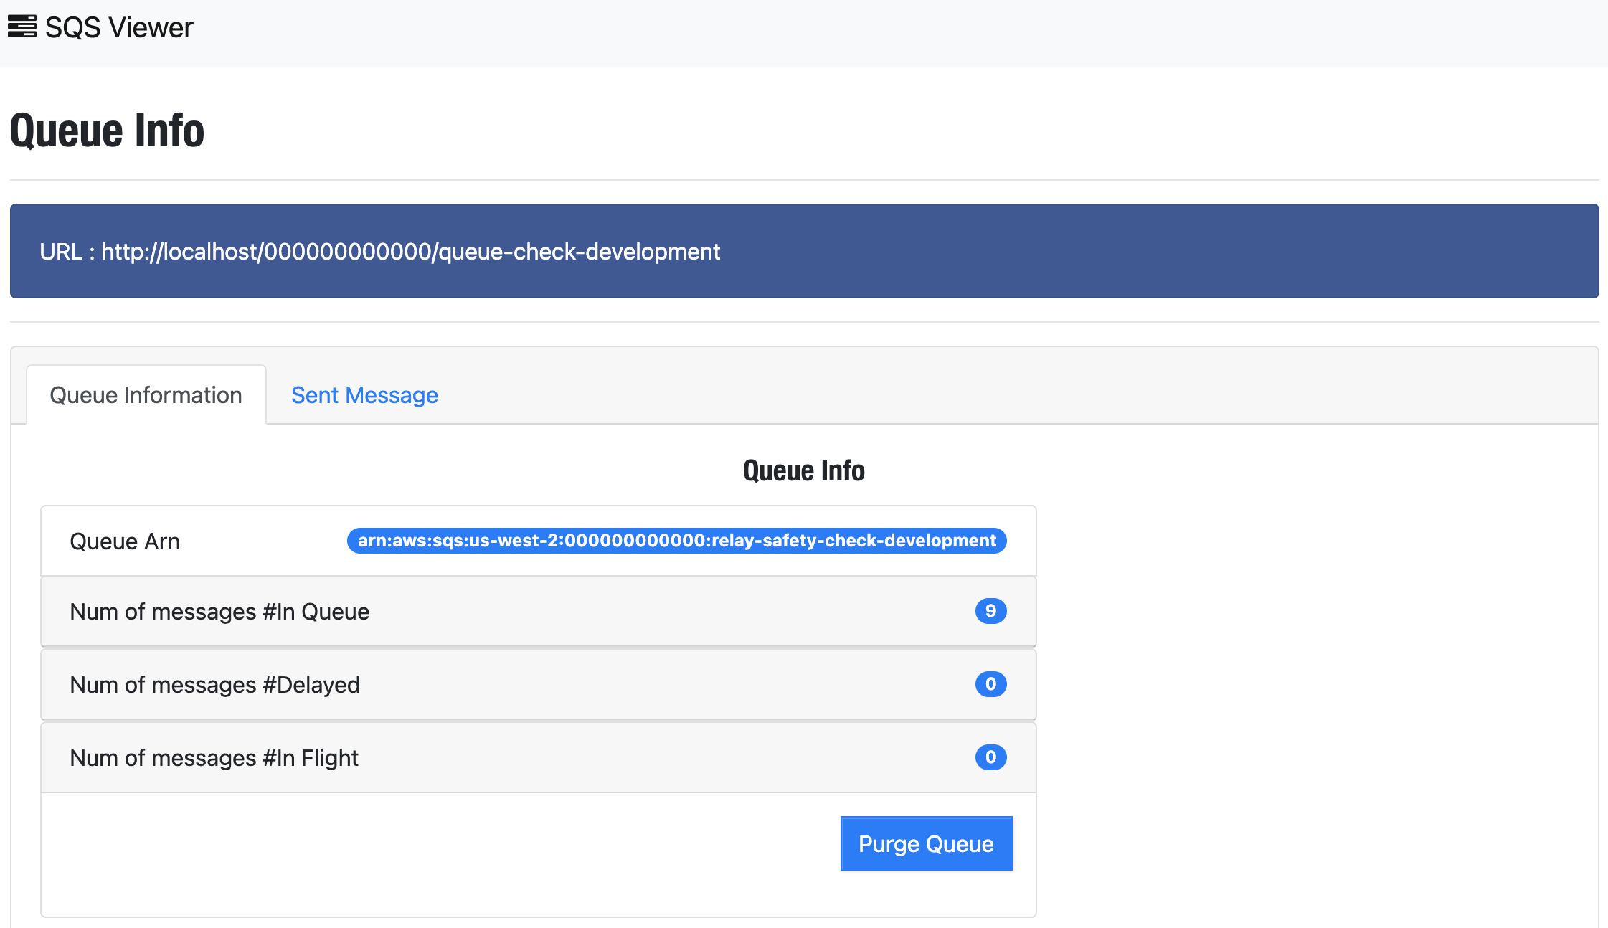This screenshot has width=1608, height=928.
Task: Click the blue URL banner showing queue-check-development
Action: (x=803, y=251)
